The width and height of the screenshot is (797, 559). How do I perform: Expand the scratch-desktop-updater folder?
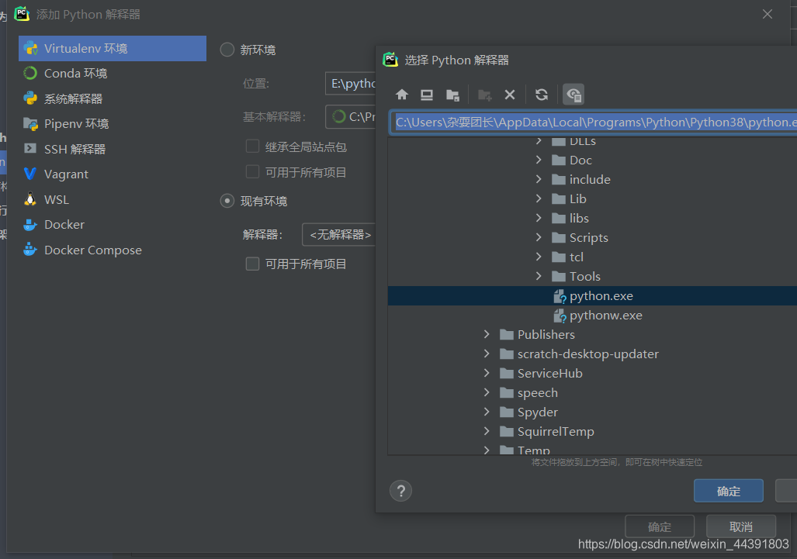click(x=487, y=354)
